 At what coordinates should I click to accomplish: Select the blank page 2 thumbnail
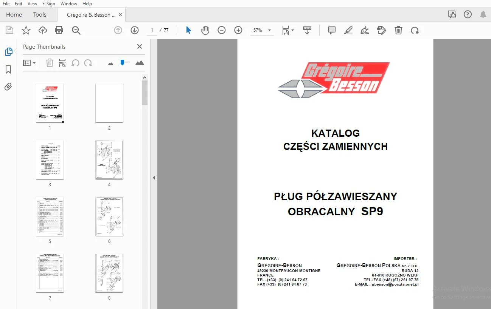[x=109, y=103]
